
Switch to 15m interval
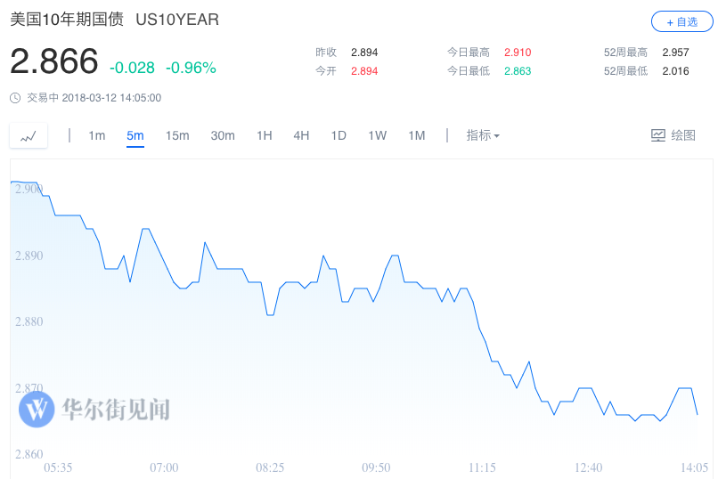(177, 135)
